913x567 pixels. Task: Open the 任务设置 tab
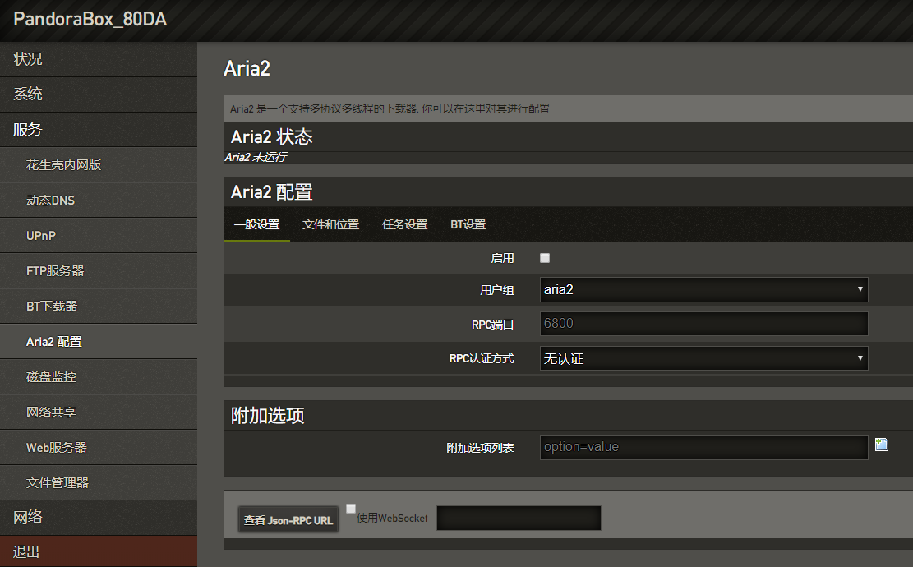pyautogui.click(x=404, y=224)
